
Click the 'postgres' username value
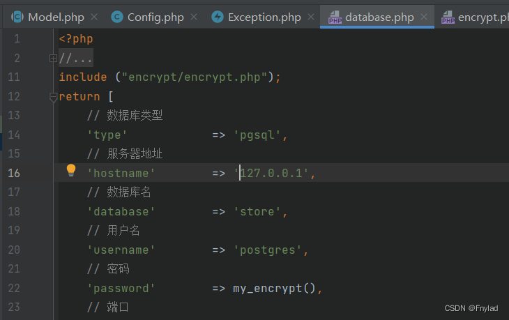click(268, 250)
